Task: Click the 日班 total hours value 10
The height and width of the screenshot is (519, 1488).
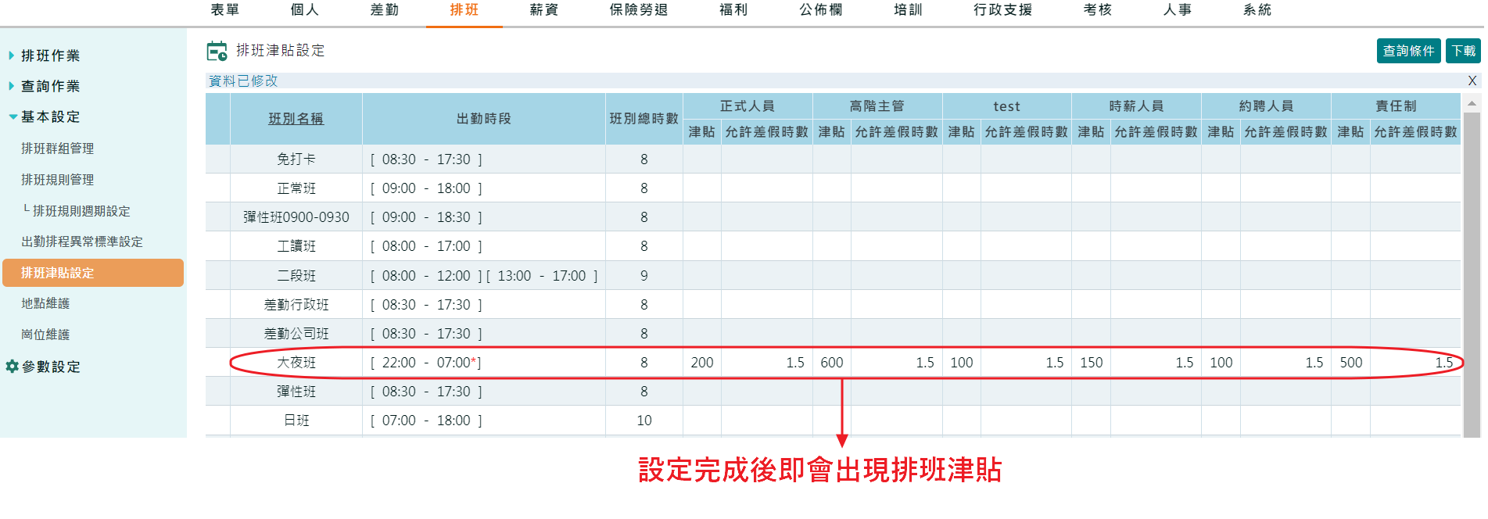Action: coord(644,421)
